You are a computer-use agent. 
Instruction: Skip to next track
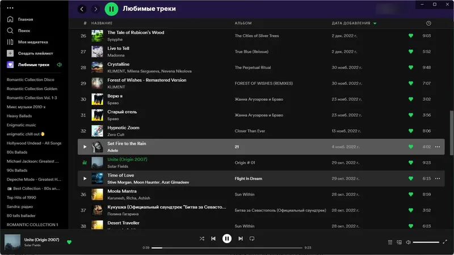240,239
